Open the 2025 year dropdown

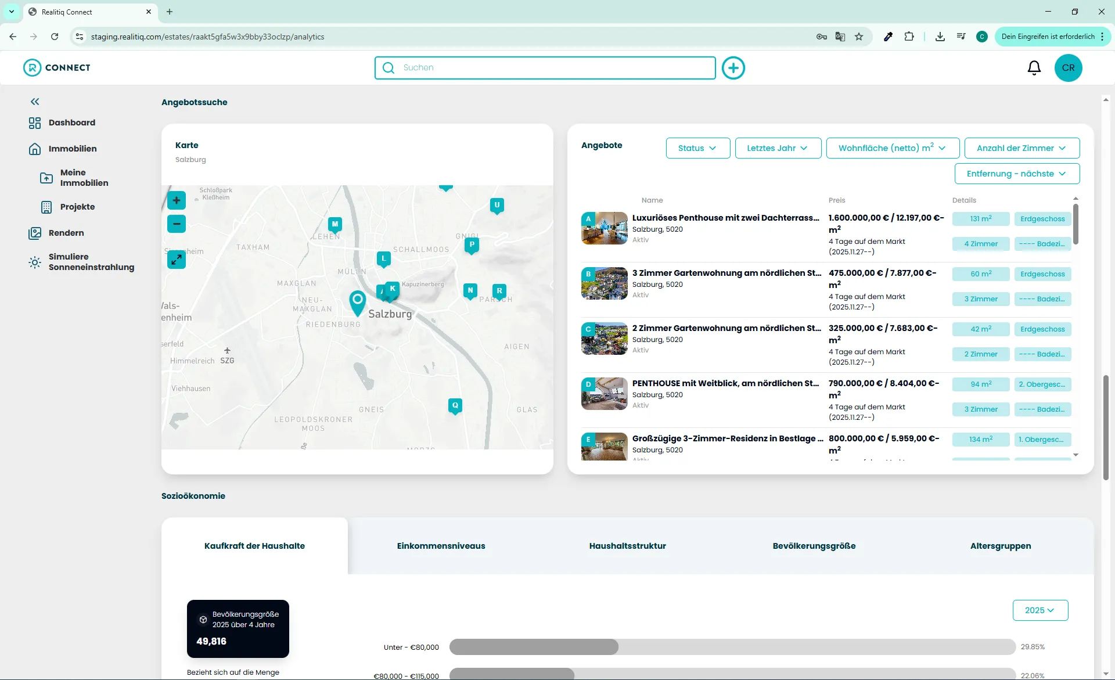pos(1040,610)
